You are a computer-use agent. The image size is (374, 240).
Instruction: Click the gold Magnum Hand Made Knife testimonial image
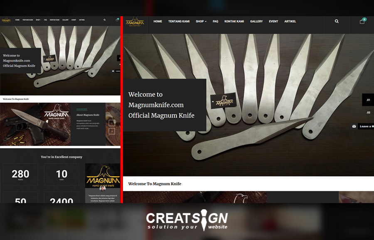coord(103,176)
